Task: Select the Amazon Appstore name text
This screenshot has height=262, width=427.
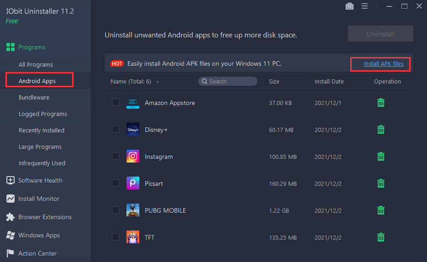Action: tap(170, 103)
